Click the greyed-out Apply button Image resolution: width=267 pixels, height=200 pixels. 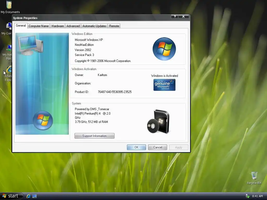pyautogui.click(x=179, y=147)
